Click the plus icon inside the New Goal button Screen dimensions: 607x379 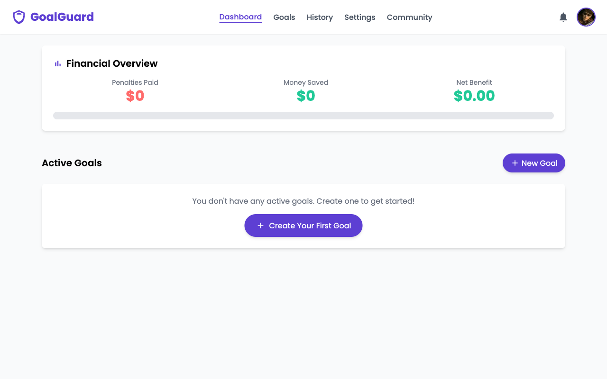(515, 163)
